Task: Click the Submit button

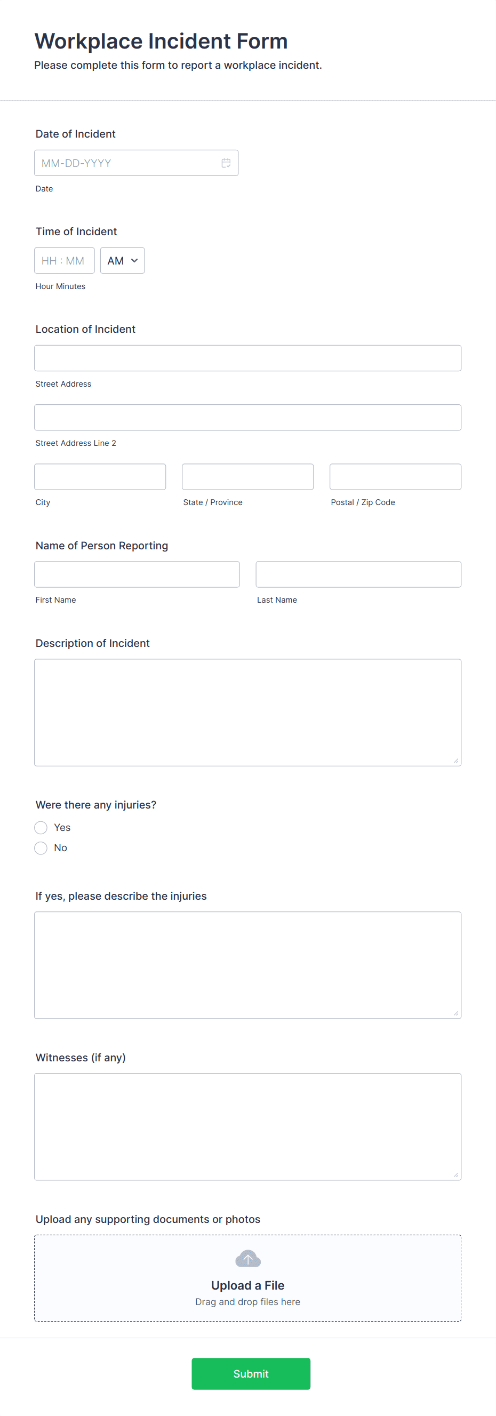Action: pyautogui.click(x=251, y=1373)
